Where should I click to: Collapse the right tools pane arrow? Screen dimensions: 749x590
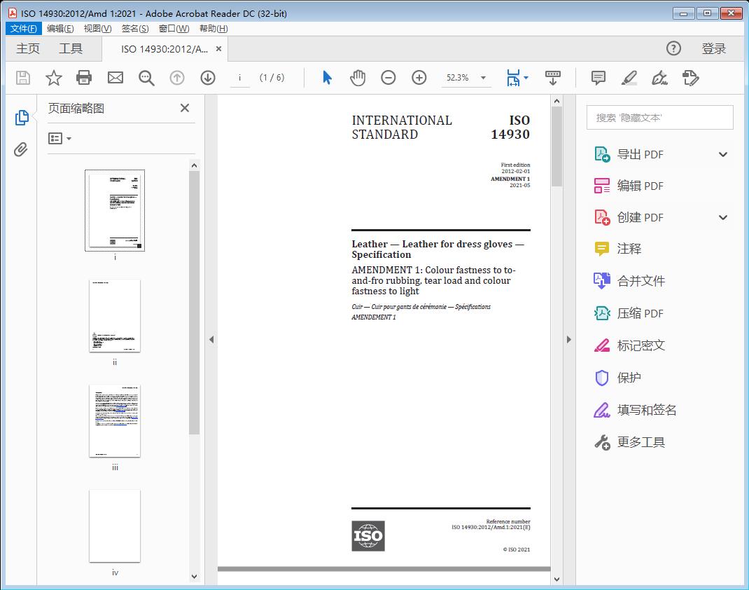(x=568, y=340)
